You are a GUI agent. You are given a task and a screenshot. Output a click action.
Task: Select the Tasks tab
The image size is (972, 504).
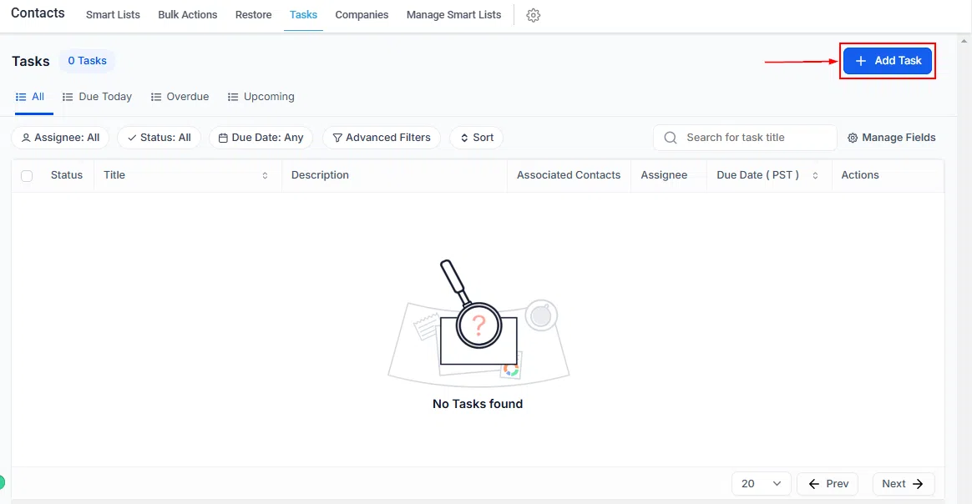(x=303, y=15)
